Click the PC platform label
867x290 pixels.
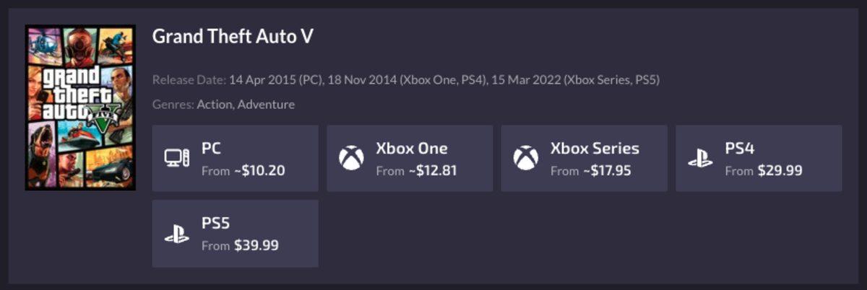211,149
